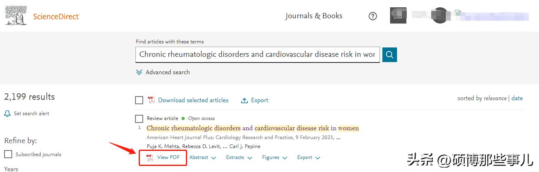Sort results by date
Image resolution: width=539 pixels, height=172 pixels.
[517, 98]
